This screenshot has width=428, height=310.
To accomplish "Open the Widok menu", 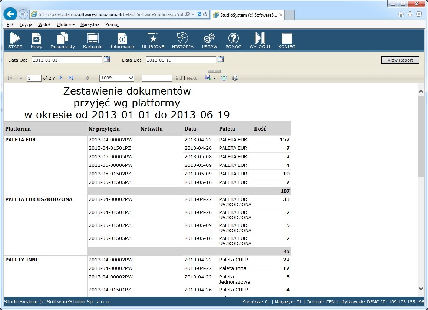I will pyautogui.click(x=45, y=24).
